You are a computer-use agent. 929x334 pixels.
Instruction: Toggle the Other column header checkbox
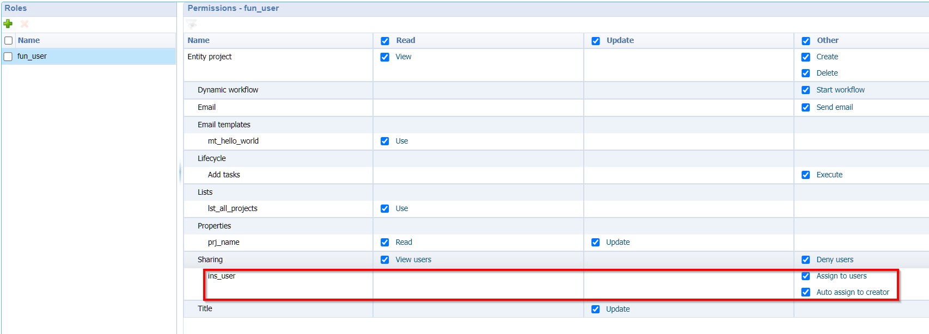click(806, 41)
